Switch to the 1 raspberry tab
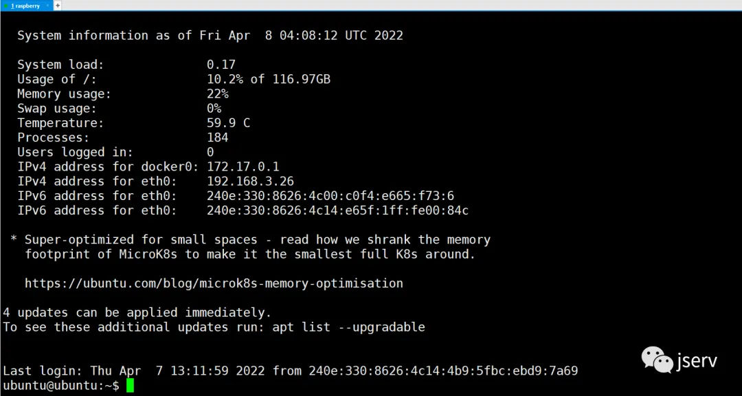Viewport: 742px width, 396px height. coord(25,5)
